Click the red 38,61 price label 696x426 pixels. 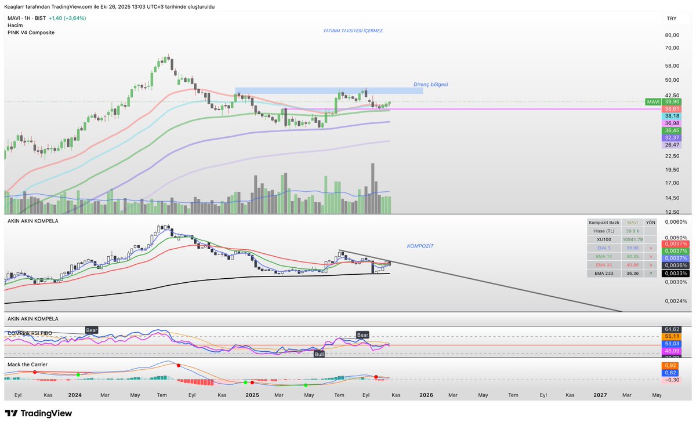[671, 109]
